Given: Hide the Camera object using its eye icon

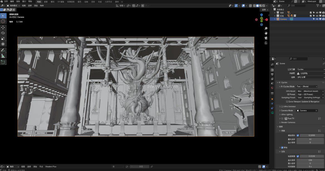Looking at the screenshot, I should click(317, 19).
